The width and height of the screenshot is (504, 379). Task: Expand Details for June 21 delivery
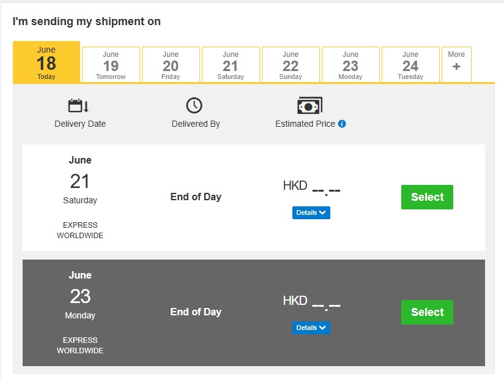point(311,212)
